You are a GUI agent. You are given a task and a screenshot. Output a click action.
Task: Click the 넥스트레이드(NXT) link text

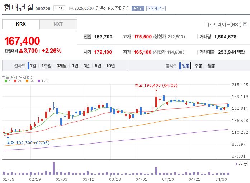click(x=223, y=24)
